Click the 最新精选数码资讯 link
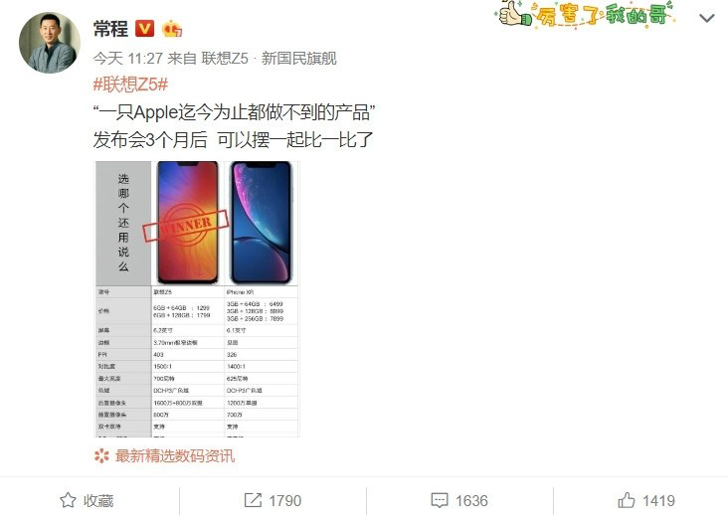The width and height of the screenshot is (728, 524). point(175,455)
